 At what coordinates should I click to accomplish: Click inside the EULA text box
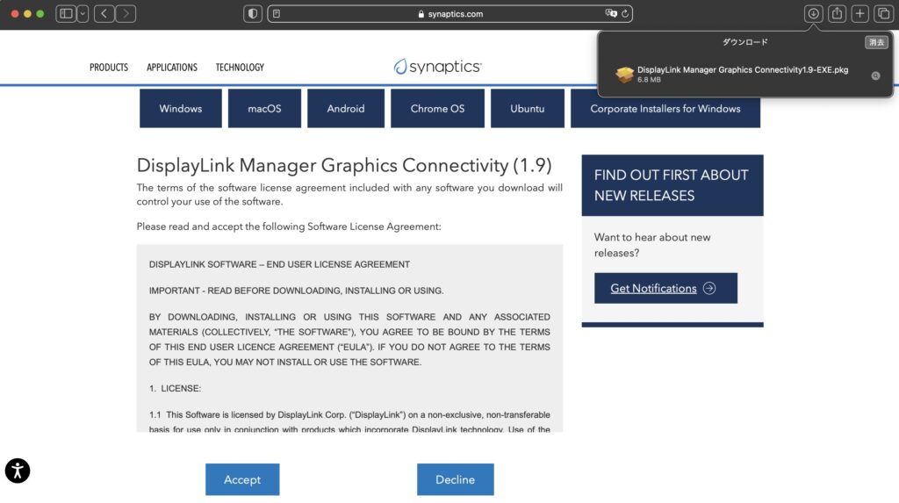[349, 338]
